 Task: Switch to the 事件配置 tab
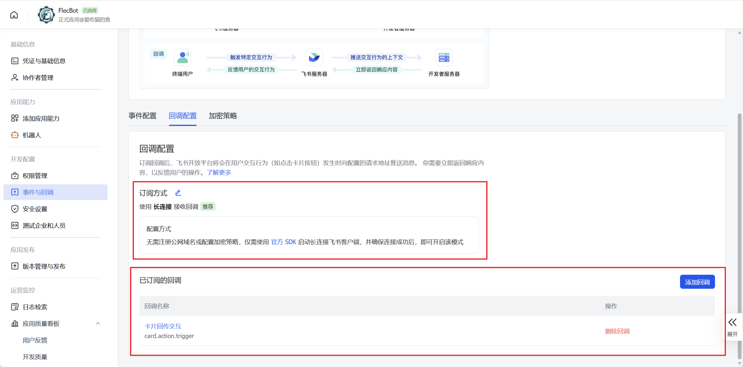point(143,116)
